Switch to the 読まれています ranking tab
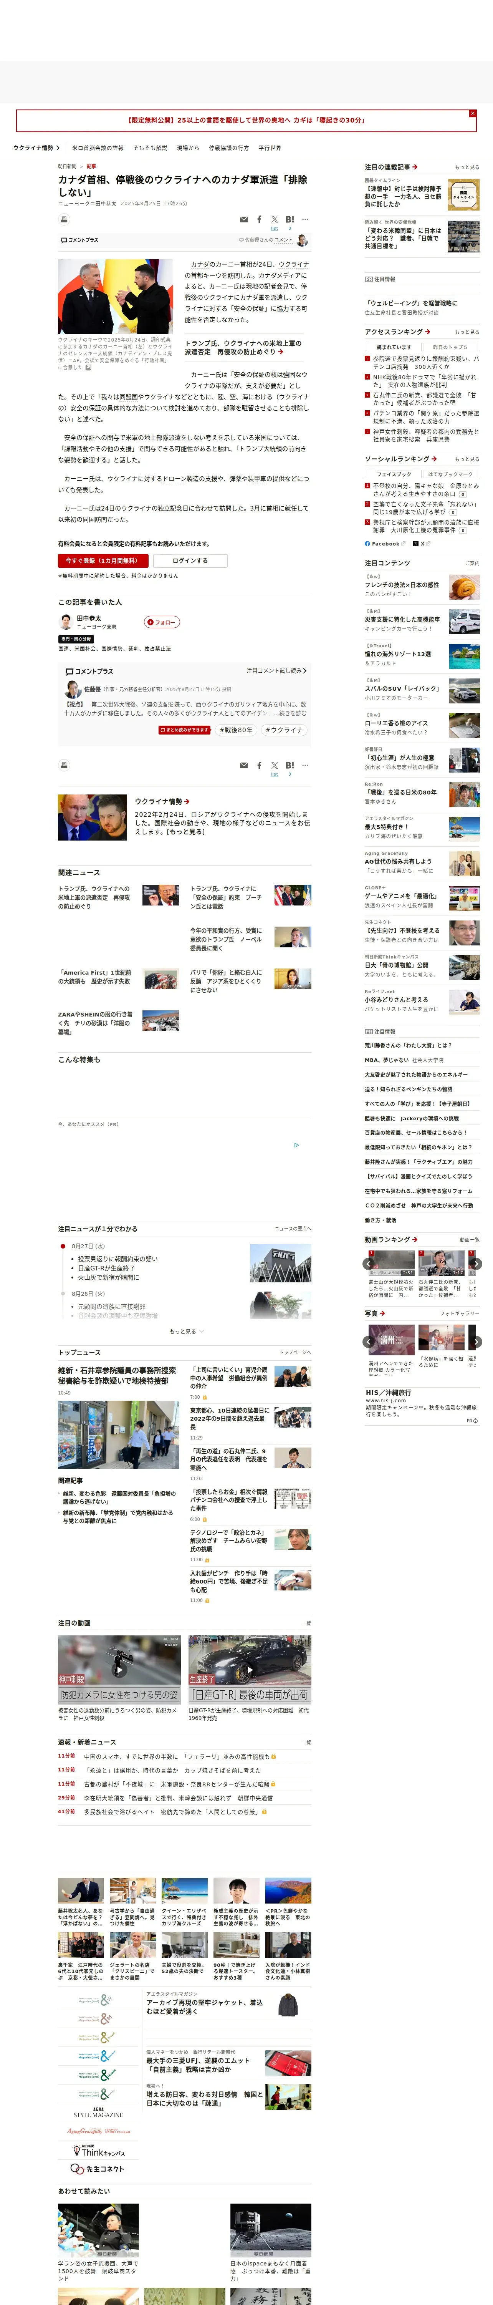493x2305 pixels. (x=394, y=347)
